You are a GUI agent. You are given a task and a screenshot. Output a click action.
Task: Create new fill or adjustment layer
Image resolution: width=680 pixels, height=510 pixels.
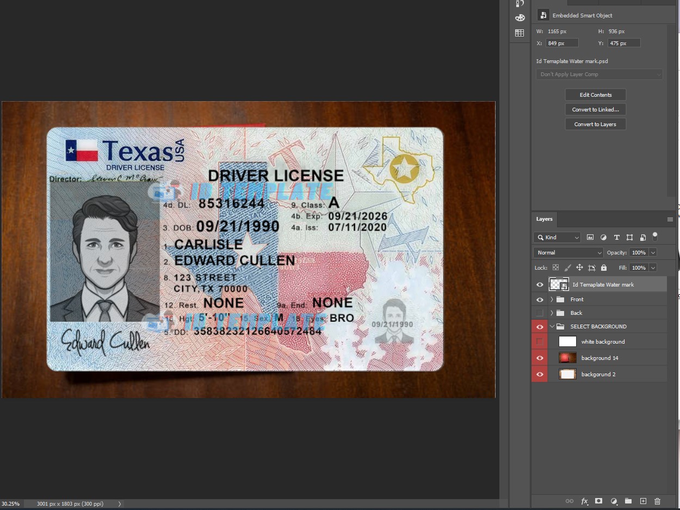tap(614, 501)
